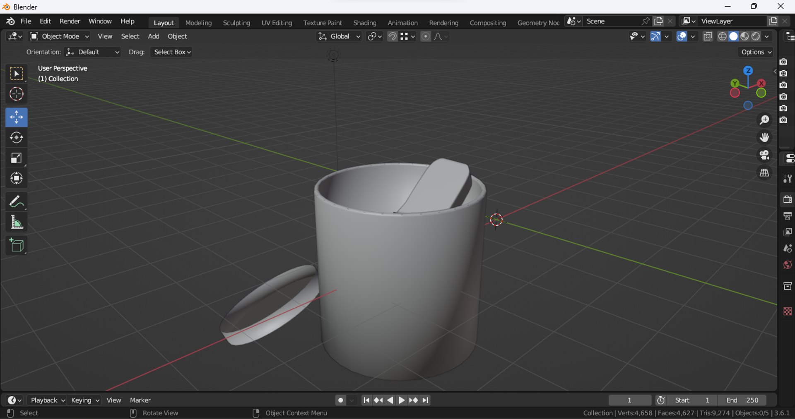Click the Zoom view magnifier icon
The image size is (795, 419).
[764, 120]
